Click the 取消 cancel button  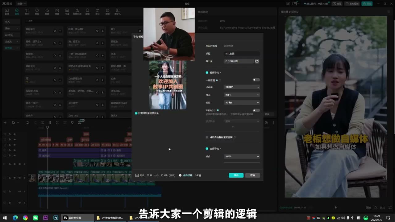(252, 175)
